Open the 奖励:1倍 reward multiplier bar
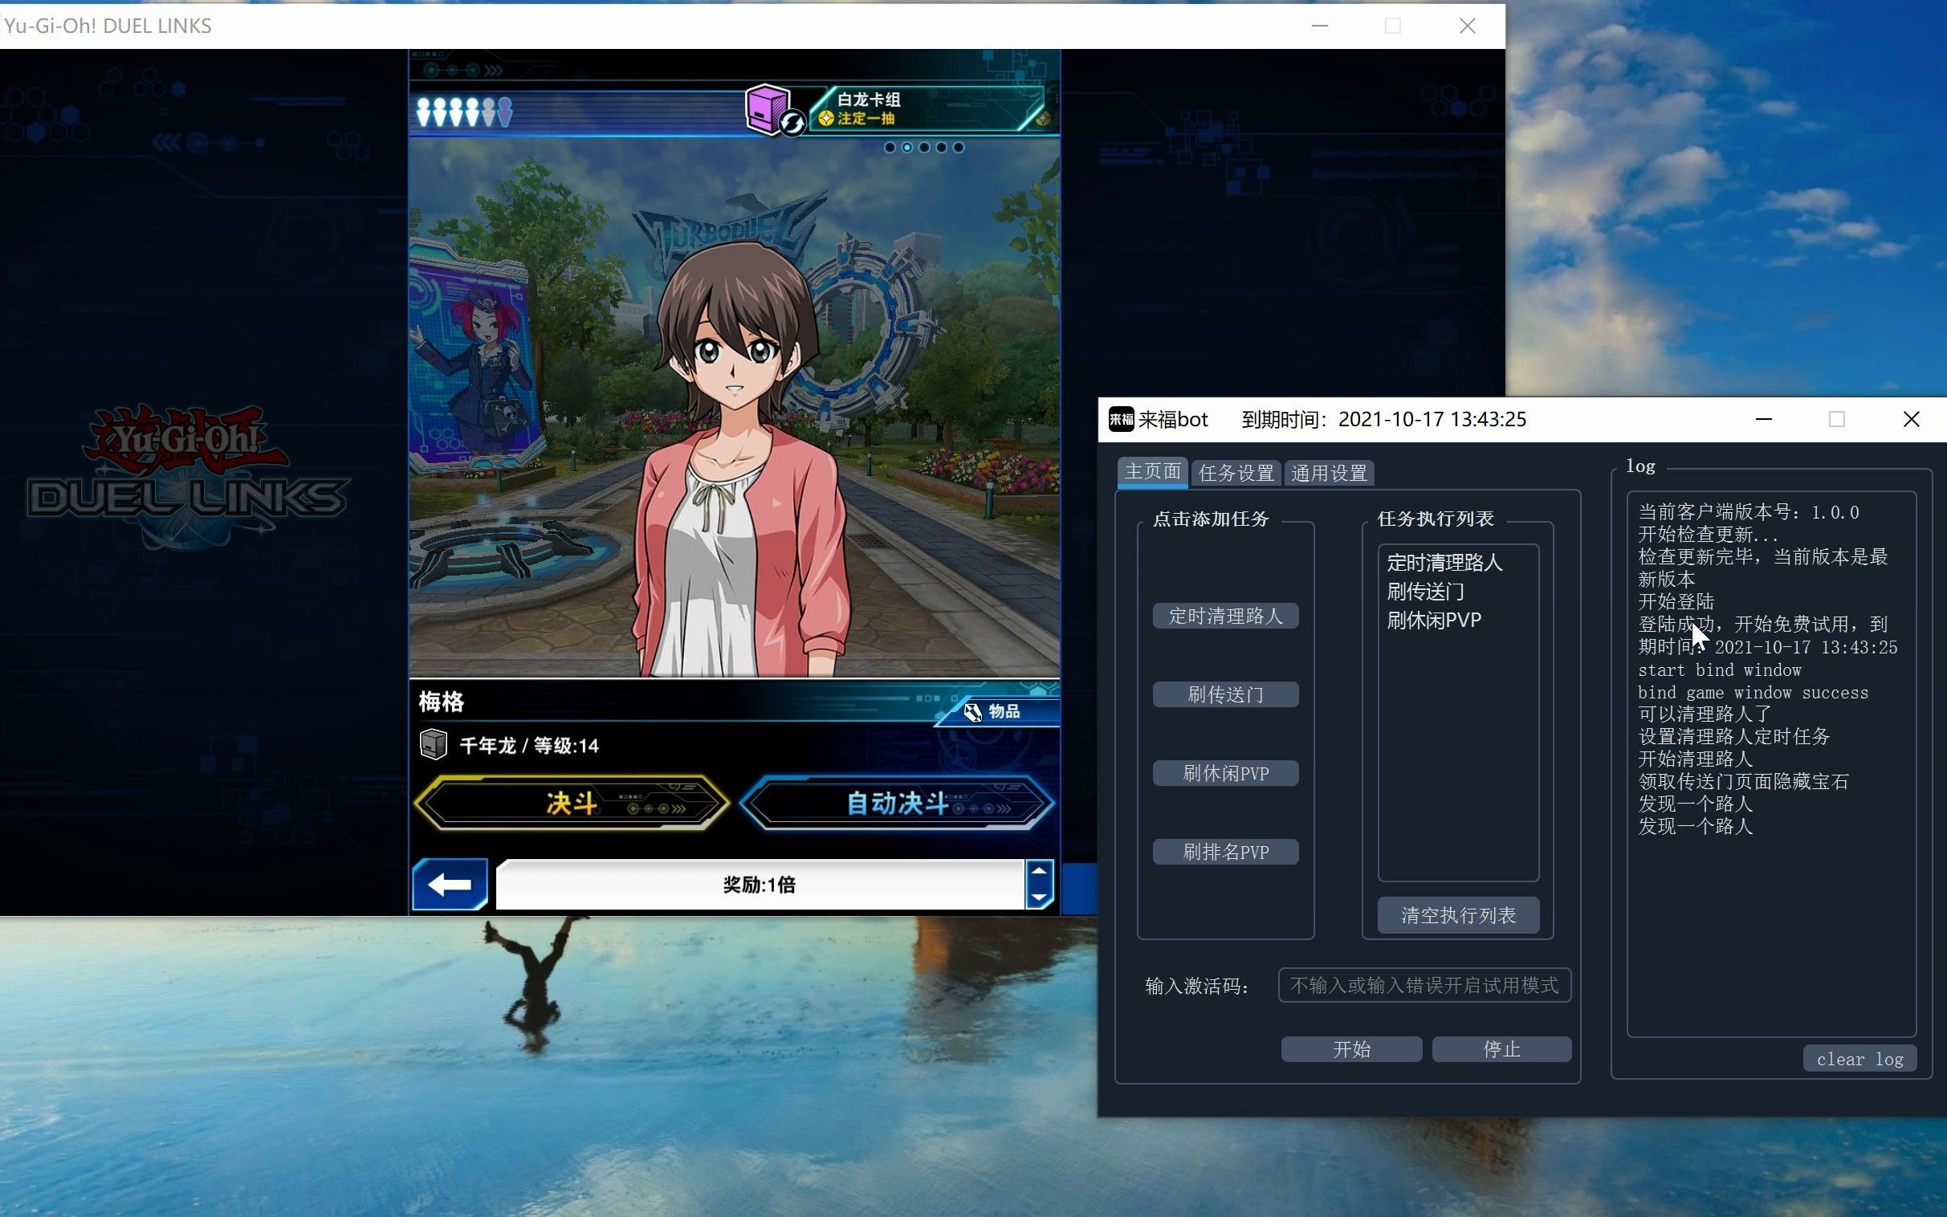Viewport: 1947px width, 1217px height. (x=759, y=885)
